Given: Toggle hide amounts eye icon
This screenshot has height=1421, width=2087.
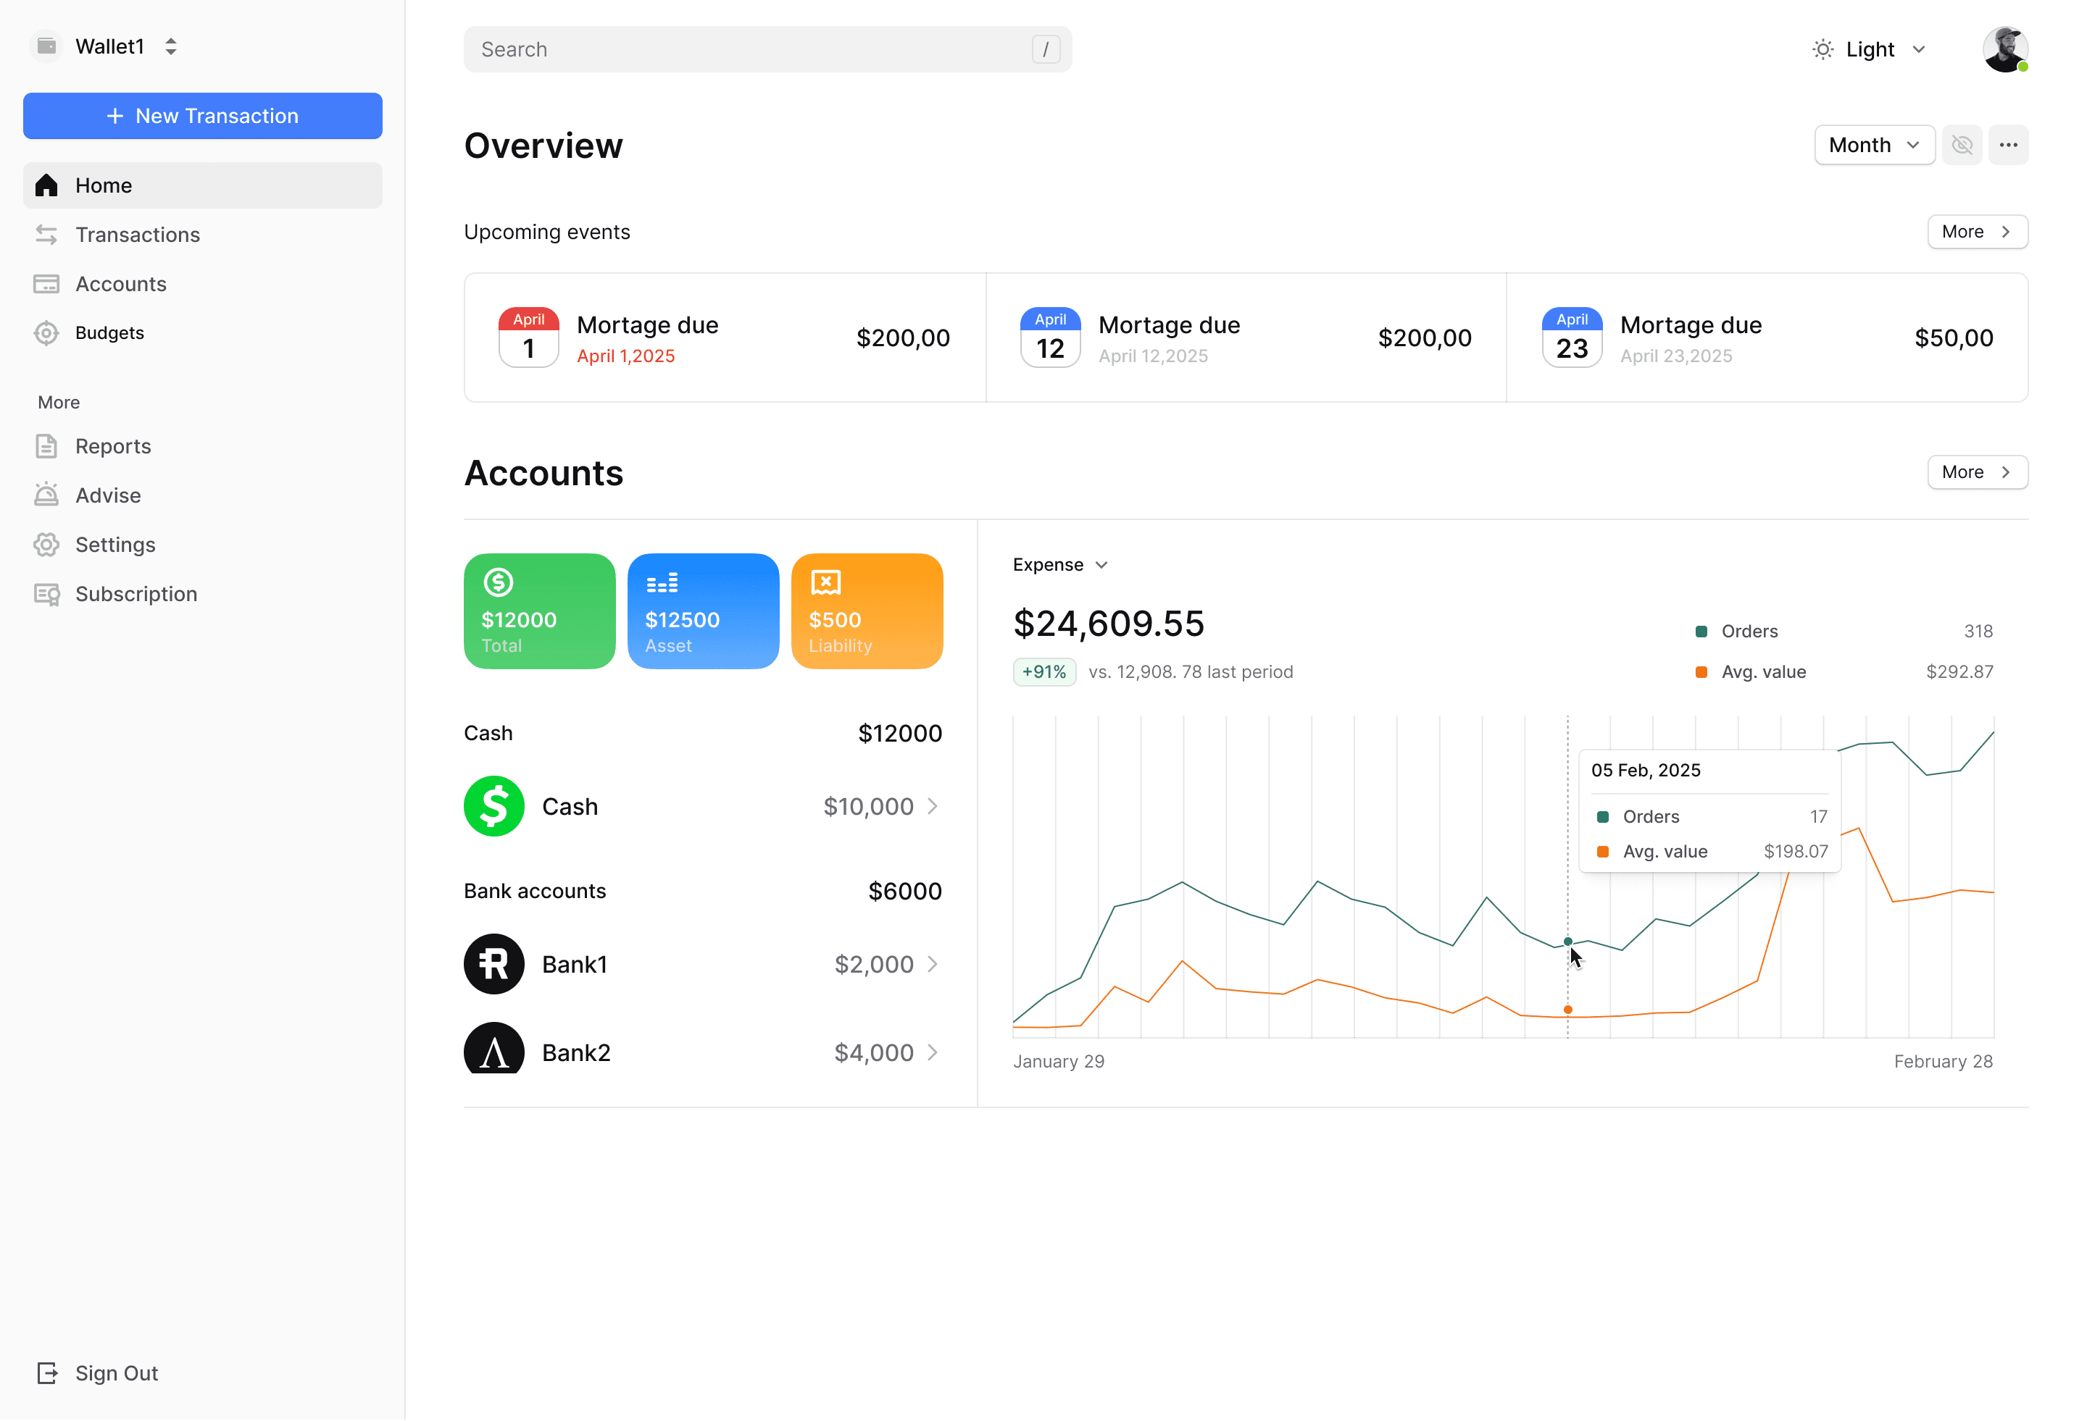Looking at the screenshot, I should 1962,145.
